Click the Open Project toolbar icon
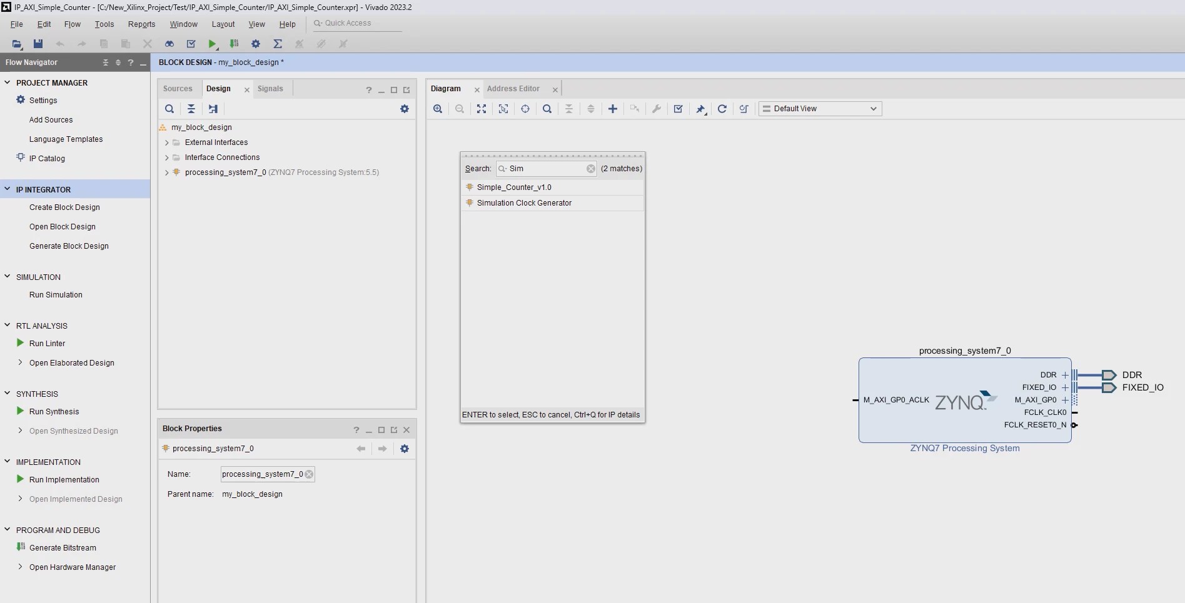 (x=17, y=44)
